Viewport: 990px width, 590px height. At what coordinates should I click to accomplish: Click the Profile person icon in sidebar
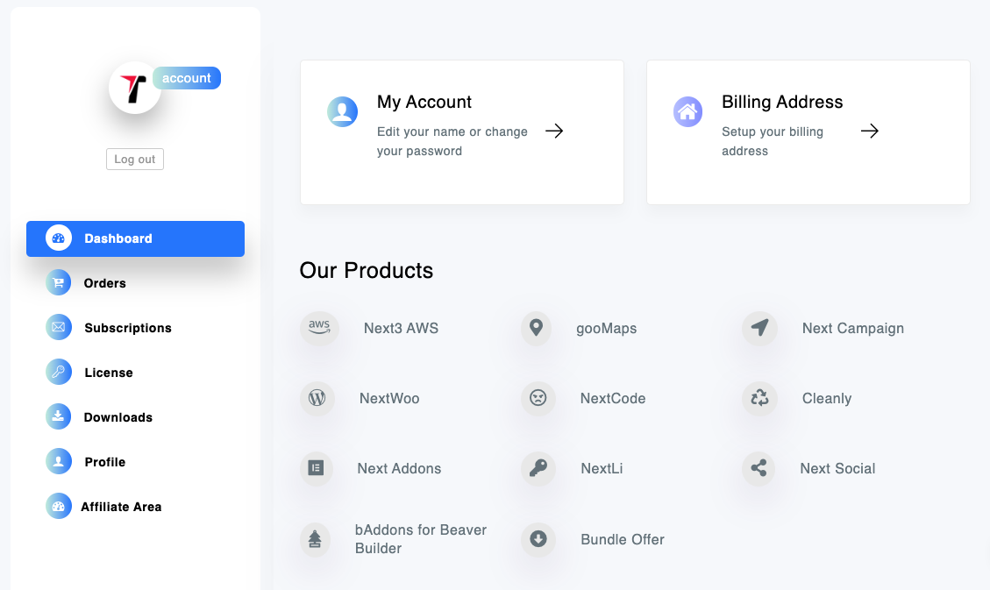point(59,461)
